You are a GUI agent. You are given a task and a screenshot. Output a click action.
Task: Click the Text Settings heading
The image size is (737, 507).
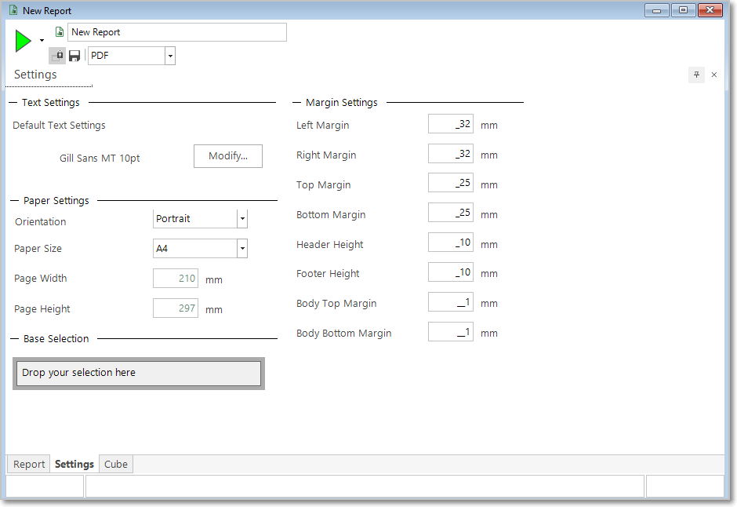tap(51, 103)
